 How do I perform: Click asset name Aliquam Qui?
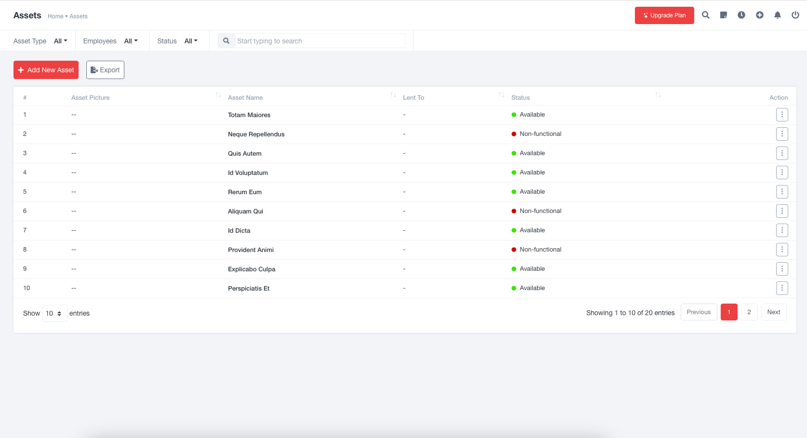click(245, 211)
